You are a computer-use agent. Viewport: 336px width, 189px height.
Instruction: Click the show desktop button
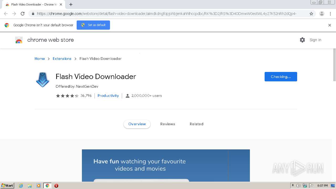(x=333, y=186)
